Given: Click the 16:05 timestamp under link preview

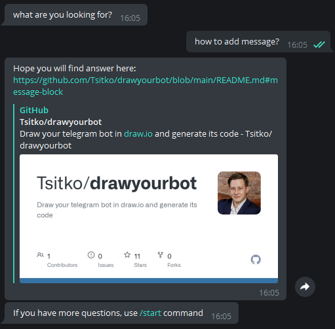Looking at the screenshot, I should tap(269, 293).
